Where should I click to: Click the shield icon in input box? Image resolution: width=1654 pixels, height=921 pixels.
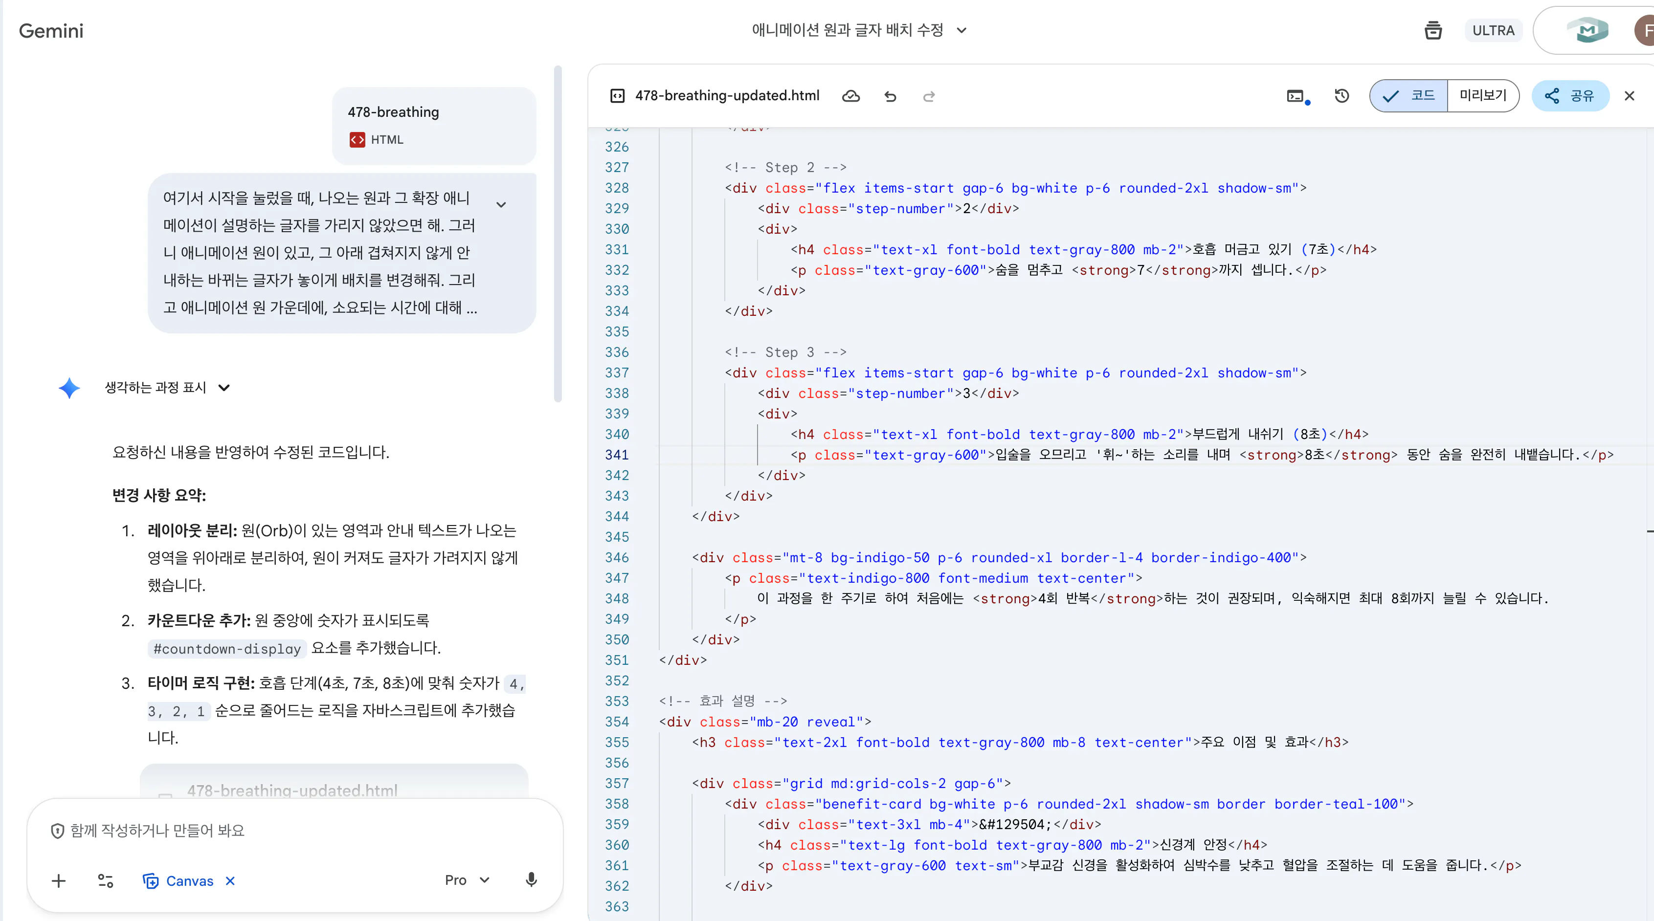pos(57,831)
